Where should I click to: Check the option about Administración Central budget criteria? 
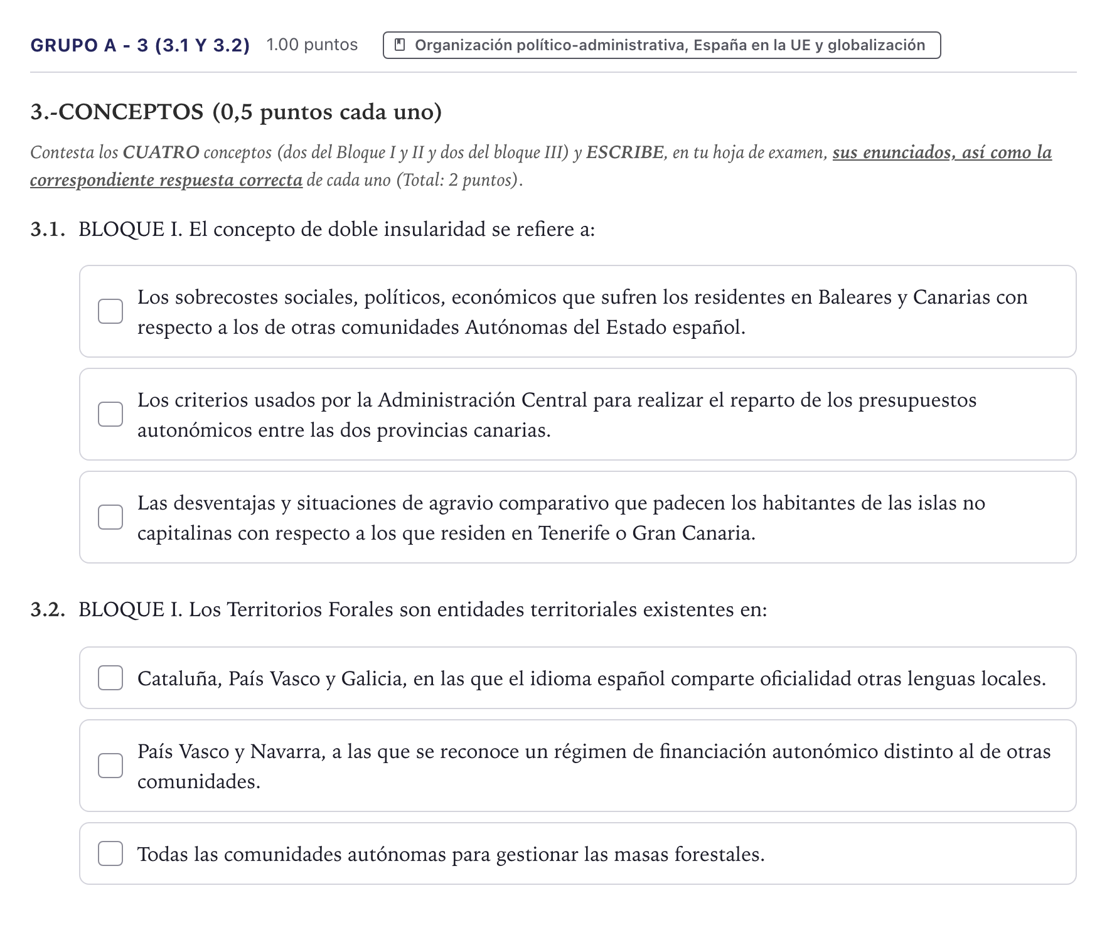click(x=110, y=414)
